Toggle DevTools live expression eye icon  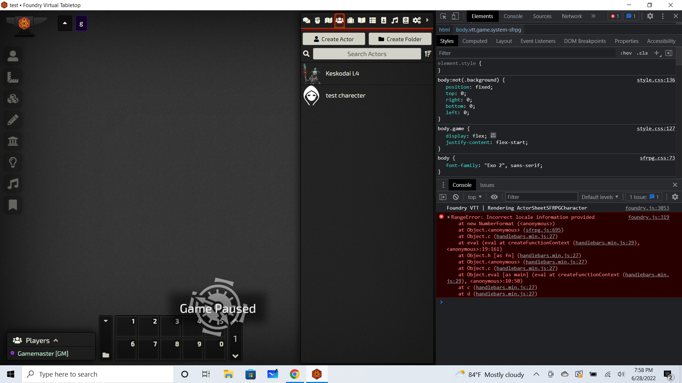[x=494, y=197]
